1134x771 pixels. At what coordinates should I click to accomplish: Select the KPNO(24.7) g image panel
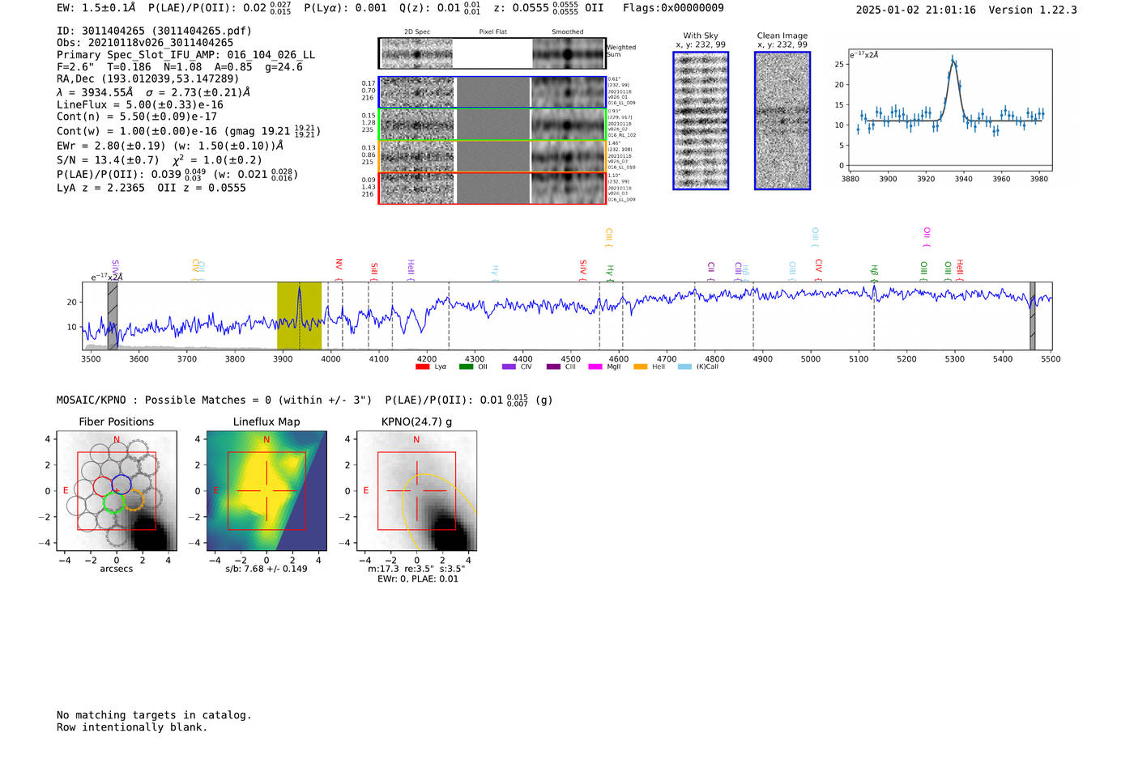coord(416,491)
